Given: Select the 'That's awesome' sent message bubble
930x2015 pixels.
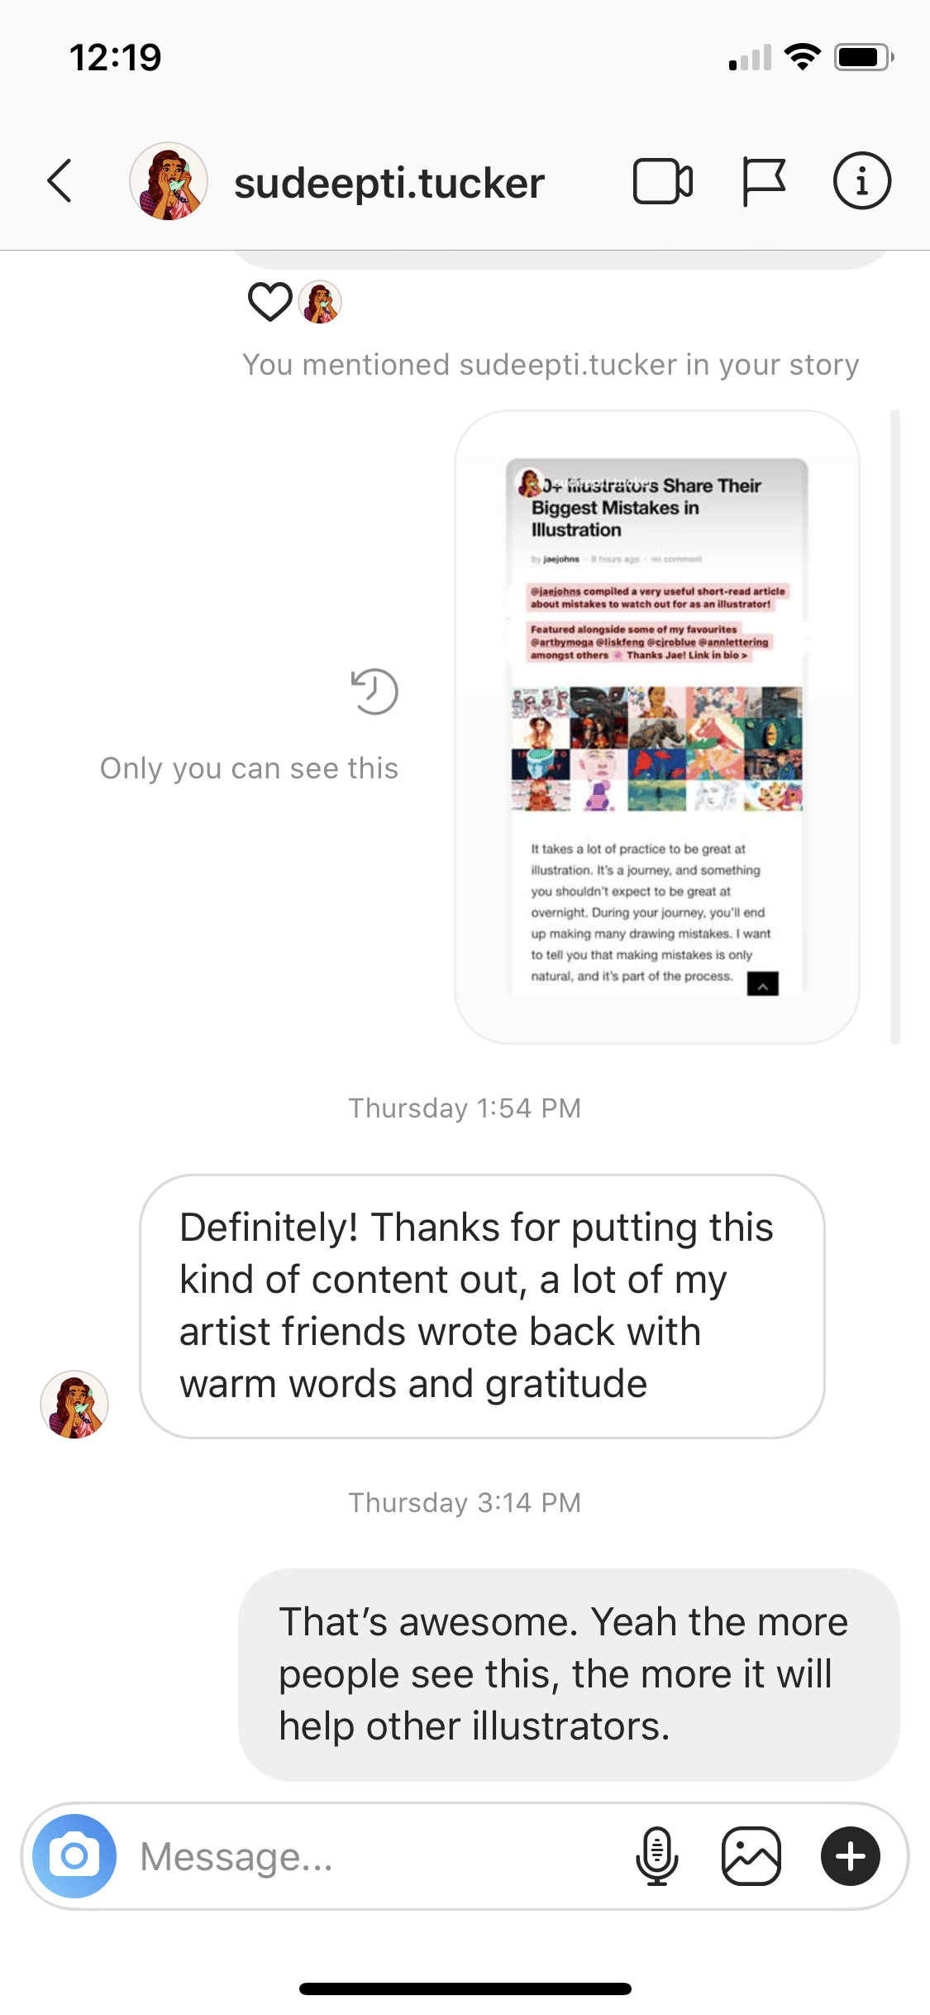Looking at the screenshot, I should point(569,1674).
